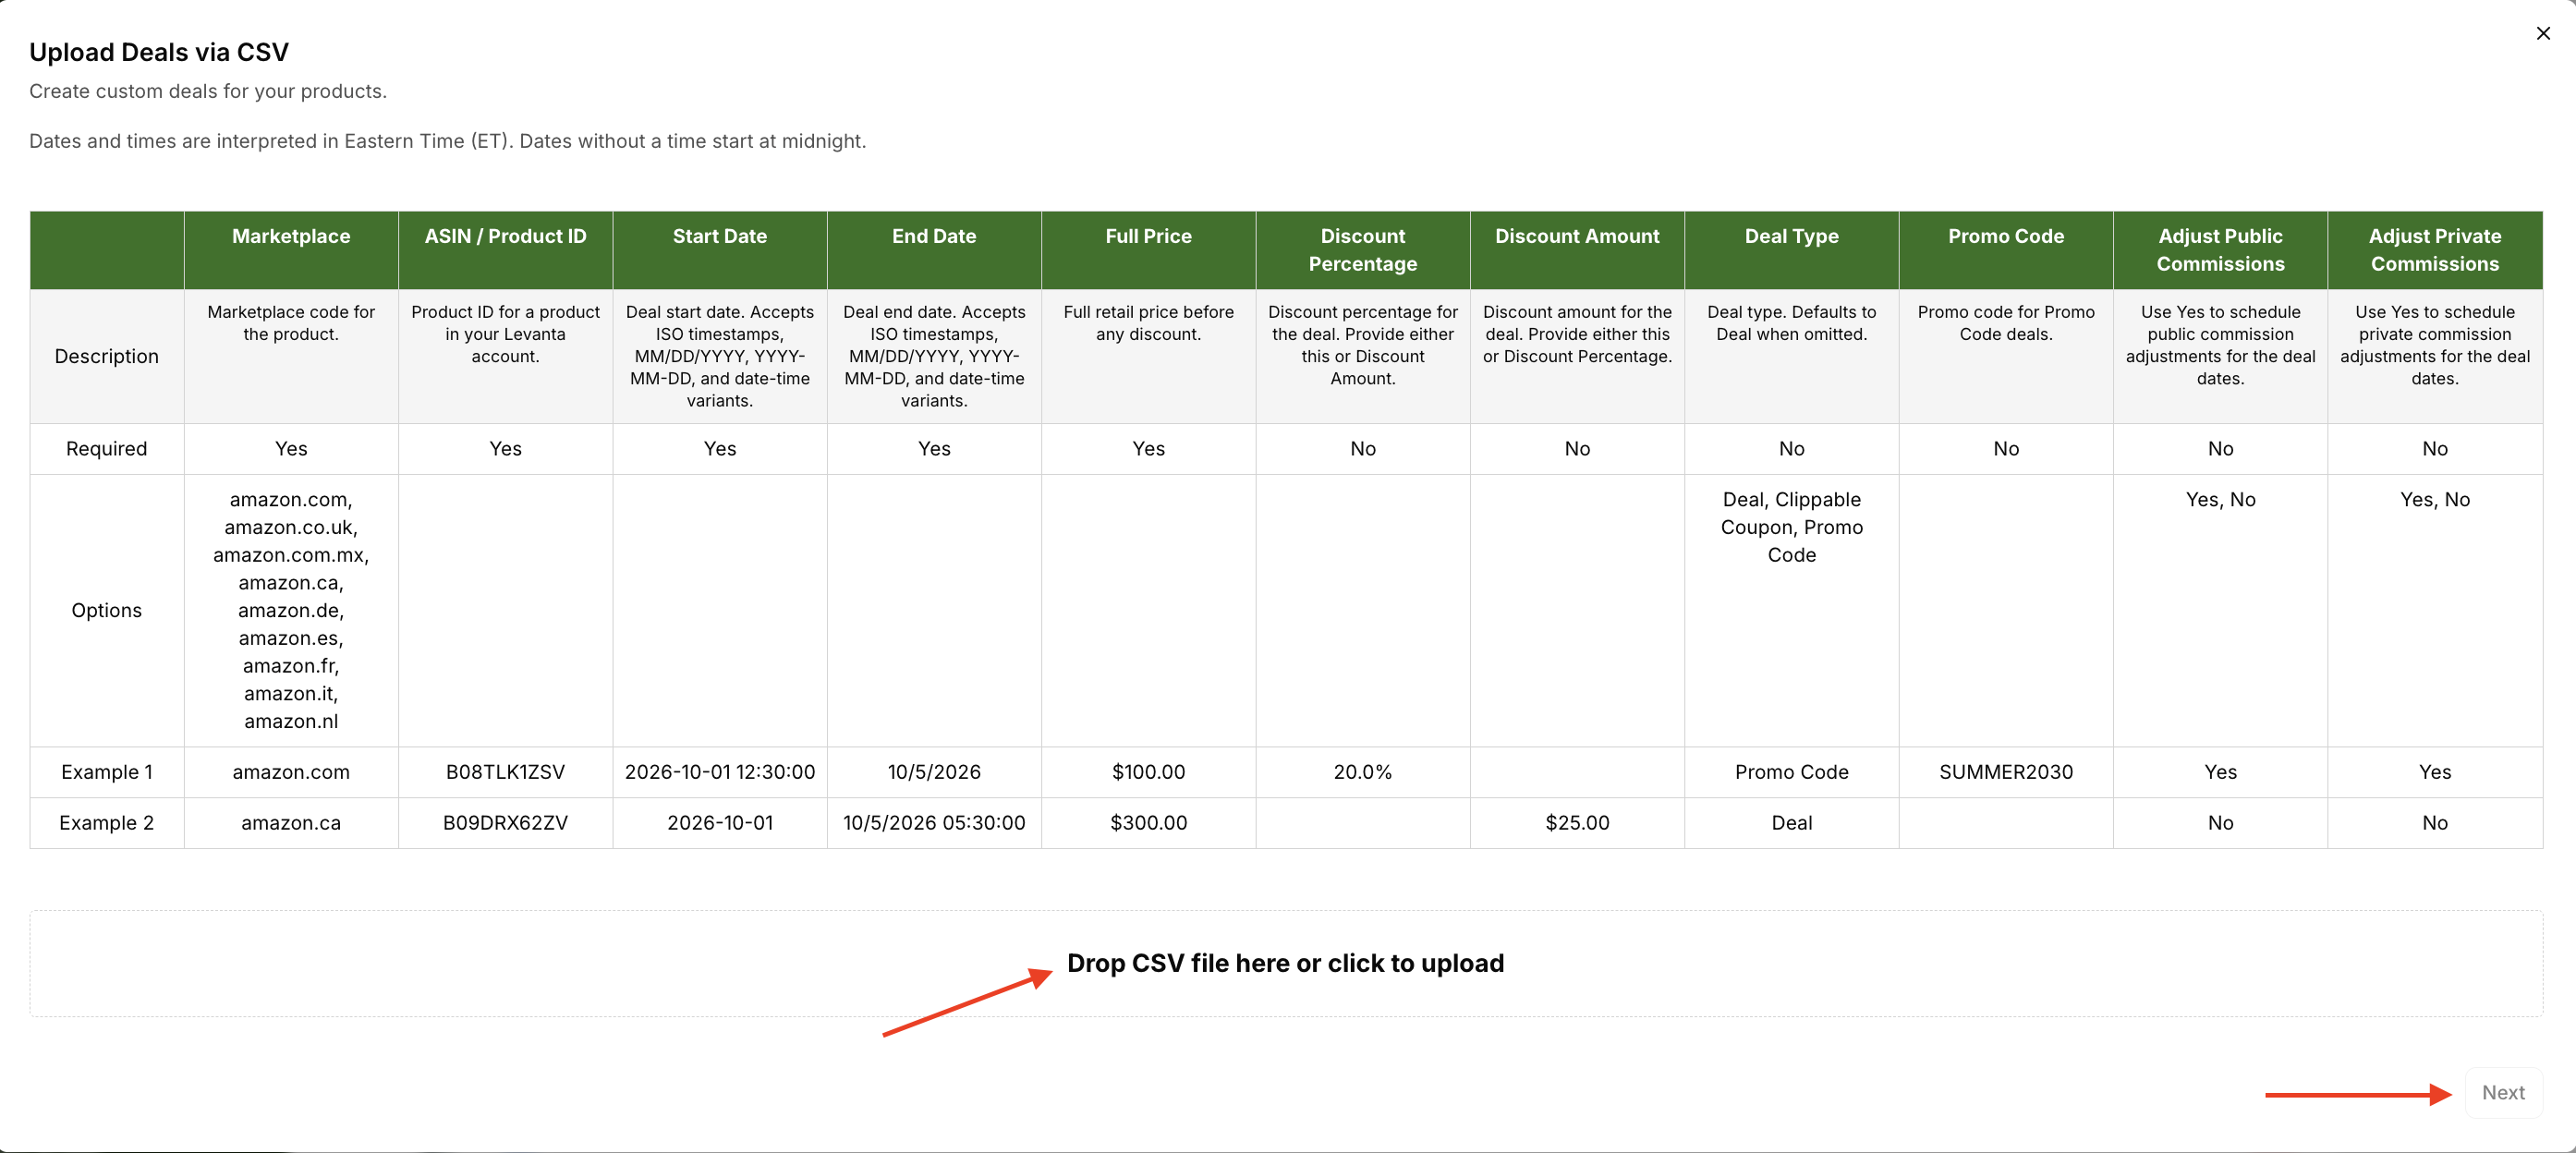The image size is (2576, 1153).
Task: Select the Description row label
Action: [x=107, y=356]
